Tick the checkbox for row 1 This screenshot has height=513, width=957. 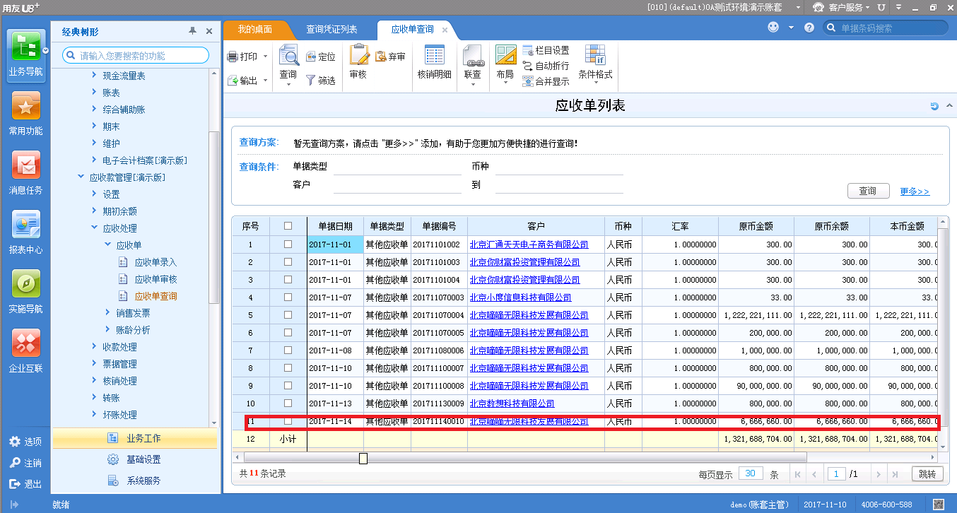[x=288, y=244]
